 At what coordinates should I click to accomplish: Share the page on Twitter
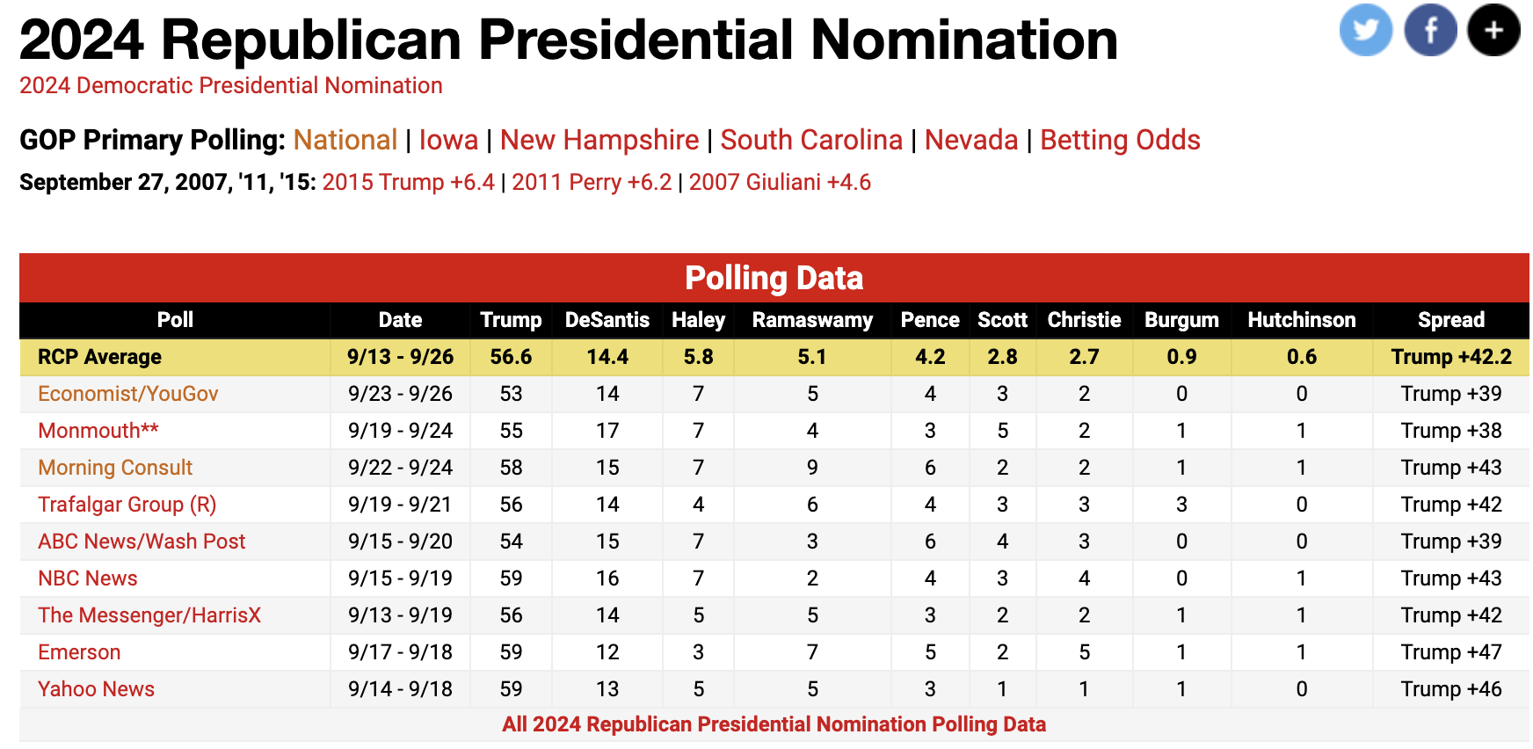(1366, 29)
